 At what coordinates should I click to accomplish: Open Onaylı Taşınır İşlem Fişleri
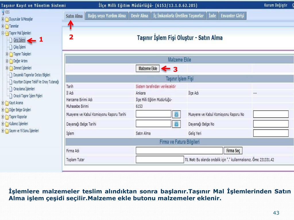coord(28,96)
